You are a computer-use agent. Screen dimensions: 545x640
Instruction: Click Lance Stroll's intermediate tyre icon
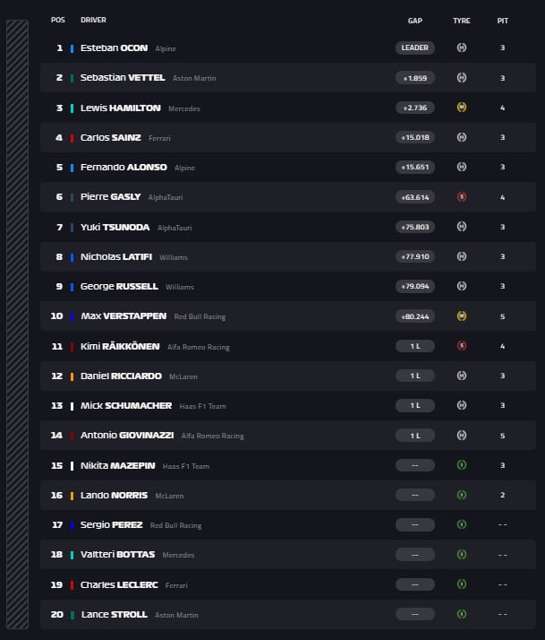click(x=462, y=614)
